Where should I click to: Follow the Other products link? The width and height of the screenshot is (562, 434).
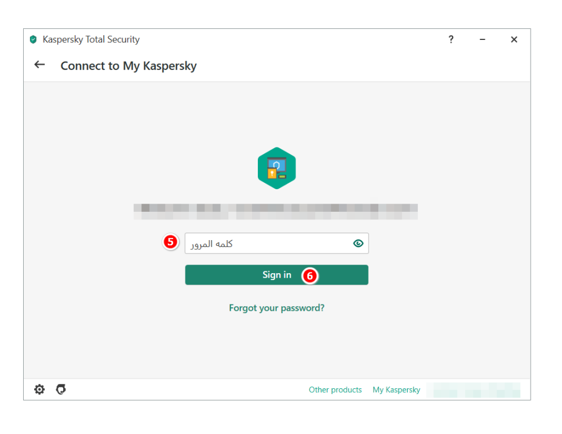[335, 390]
